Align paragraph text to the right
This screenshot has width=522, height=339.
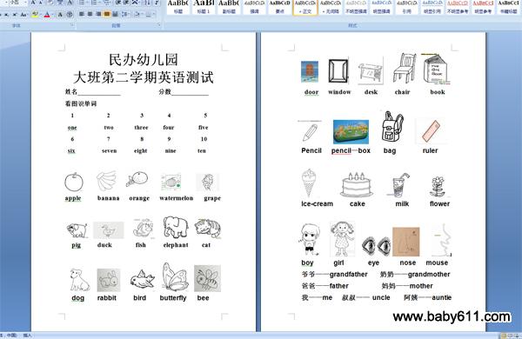coord(98,14)
